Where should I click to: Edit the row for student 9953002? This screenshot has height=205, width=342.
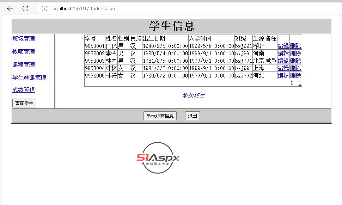[x=283, y=53]
